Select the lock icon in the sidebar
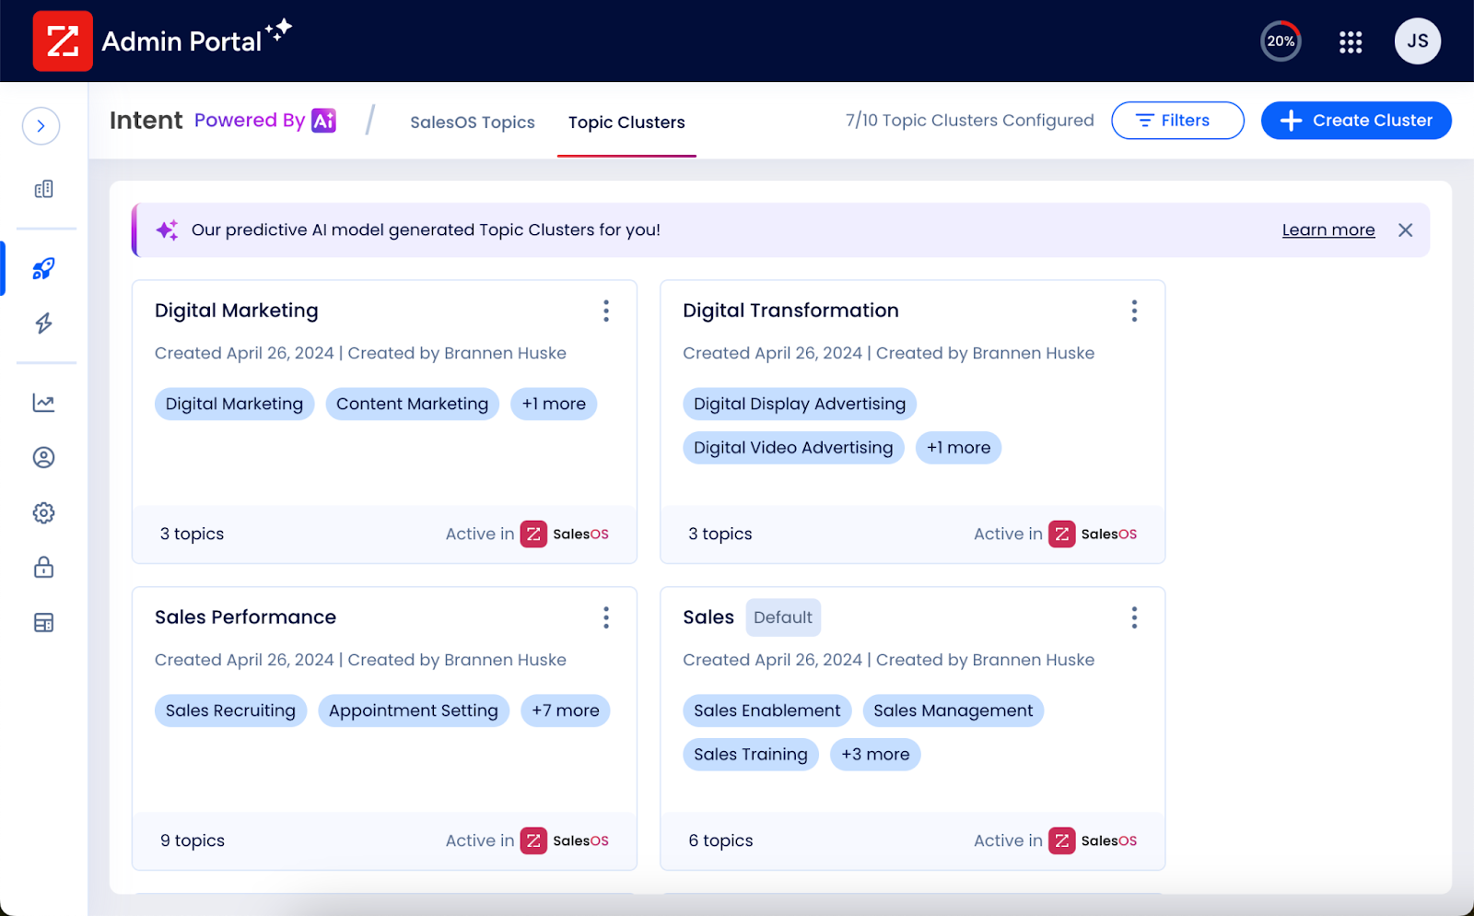 (43, 568)
